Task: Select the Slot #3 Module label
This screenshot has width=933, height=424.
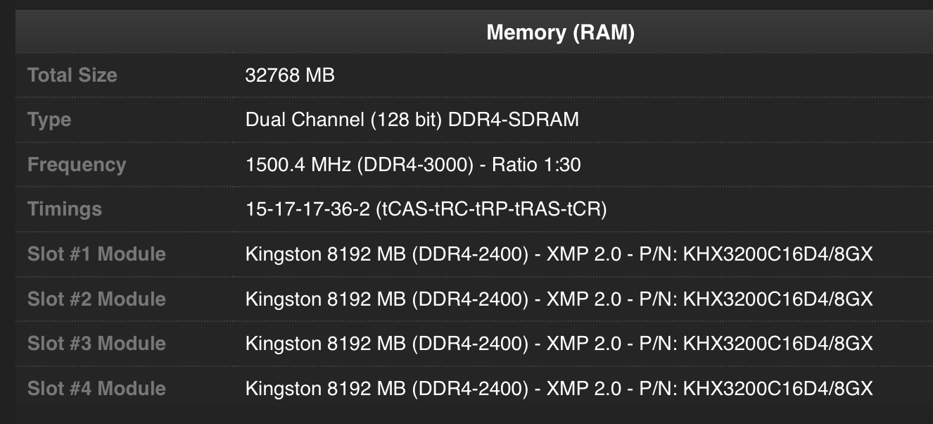Action: click(96, 344)
